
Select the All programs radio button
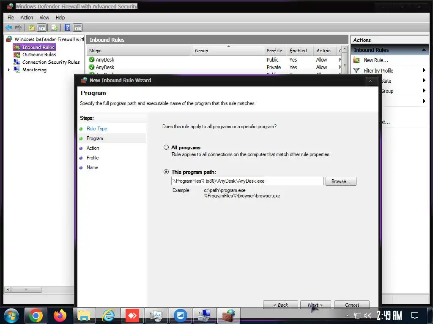tap(166, 147)
